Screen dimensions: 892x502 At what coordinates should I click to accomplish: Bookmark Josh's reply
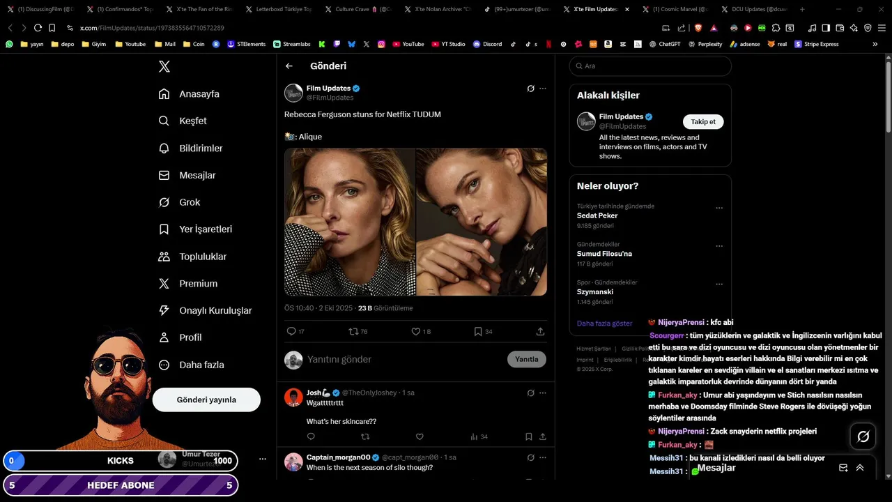529,437
